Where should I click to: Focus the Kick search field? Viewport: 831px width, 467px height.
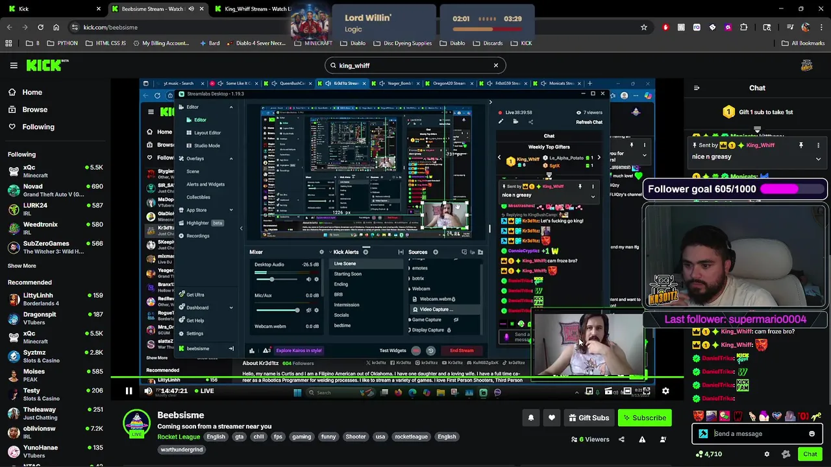pyautogui.click(x=415, y=66)
